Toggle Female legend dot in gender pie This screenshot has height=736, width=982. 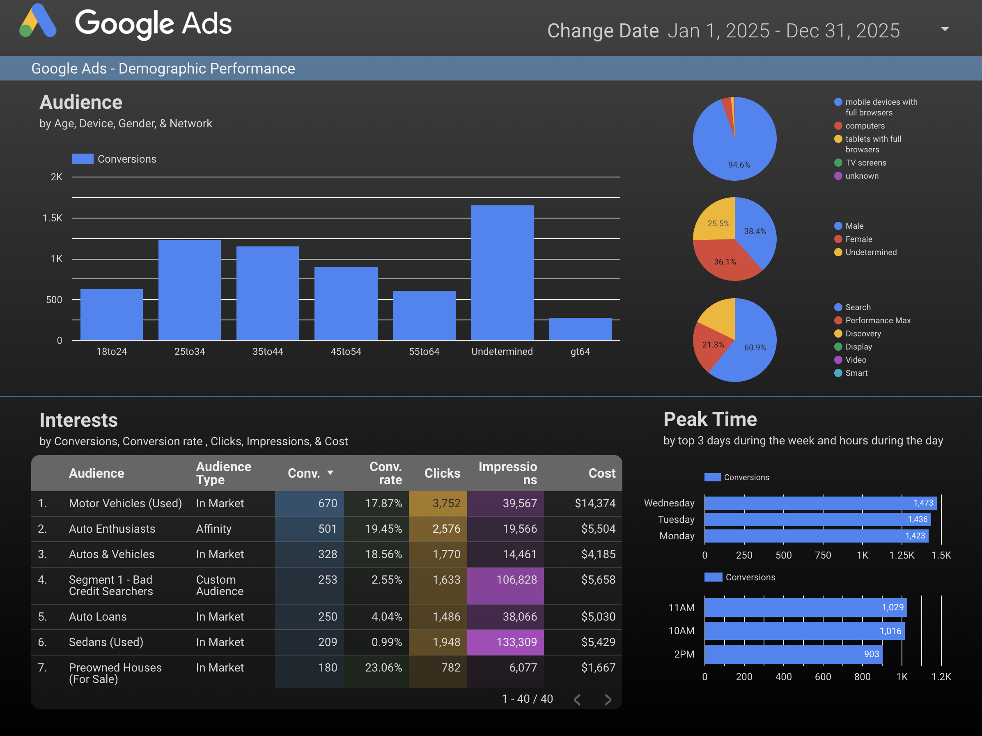838,239
